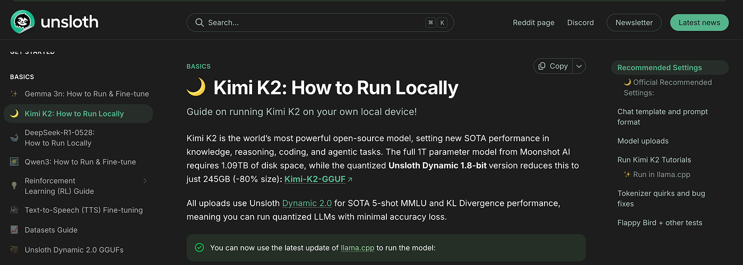Open DeepSeek-R1-0528: How to Run Locally

click(59, 138)
